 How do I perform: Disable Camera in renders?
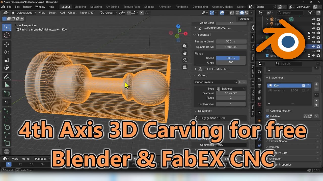pyautogui.click(x=318, y=19)
